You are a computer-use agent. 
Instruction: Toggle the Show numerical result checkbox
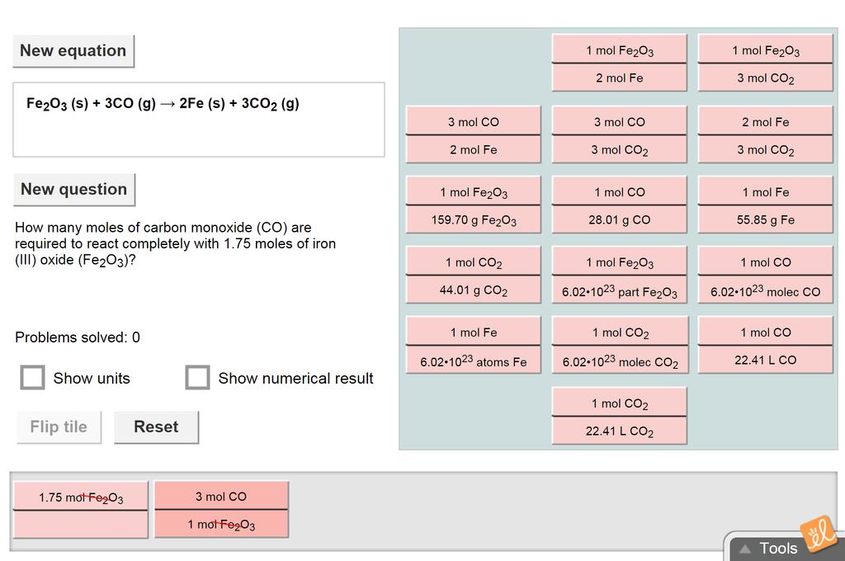coord(197,378)
